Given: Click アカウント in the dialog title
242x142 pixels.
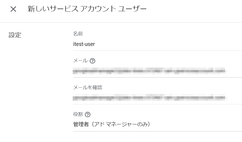Looking at the screenshot, I should (98, 9).
